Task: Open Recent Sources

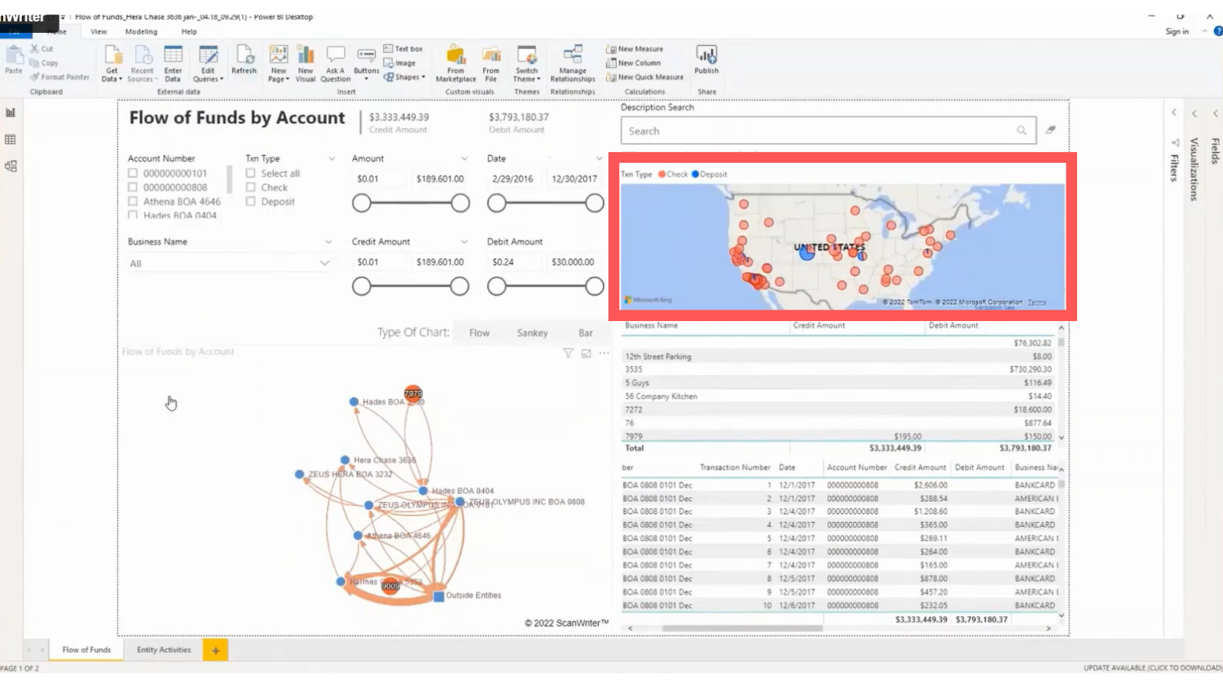Action: (143, 55)
